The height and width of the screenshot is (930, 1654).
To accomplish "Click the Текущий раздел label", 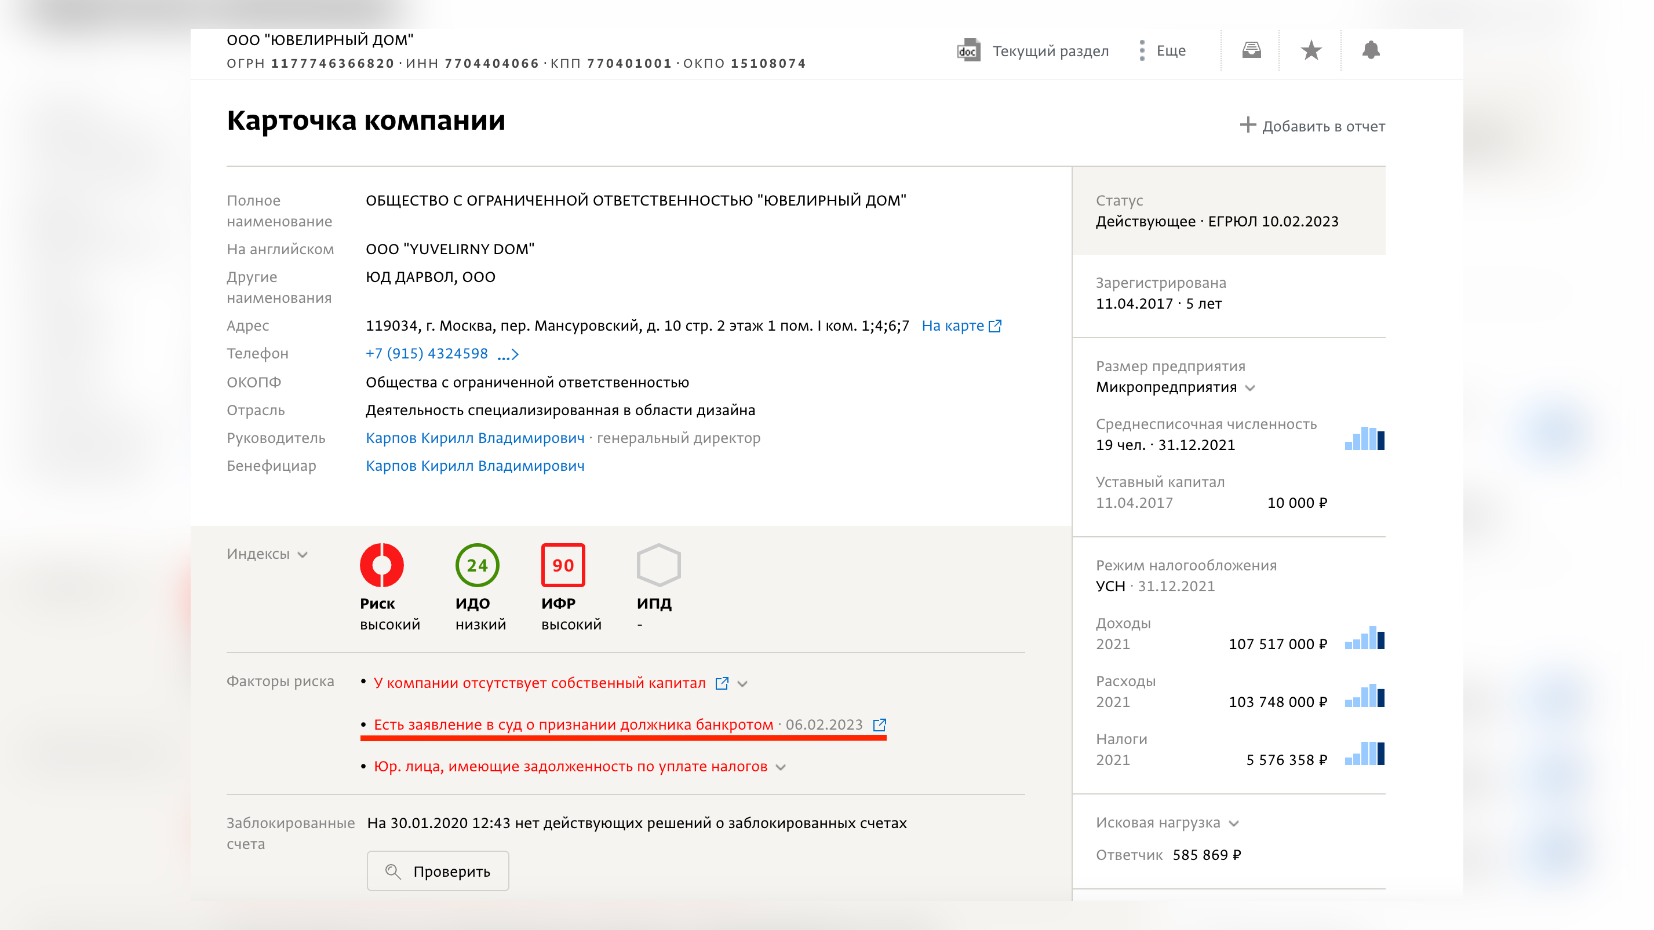I will [x=1051, y=52].
